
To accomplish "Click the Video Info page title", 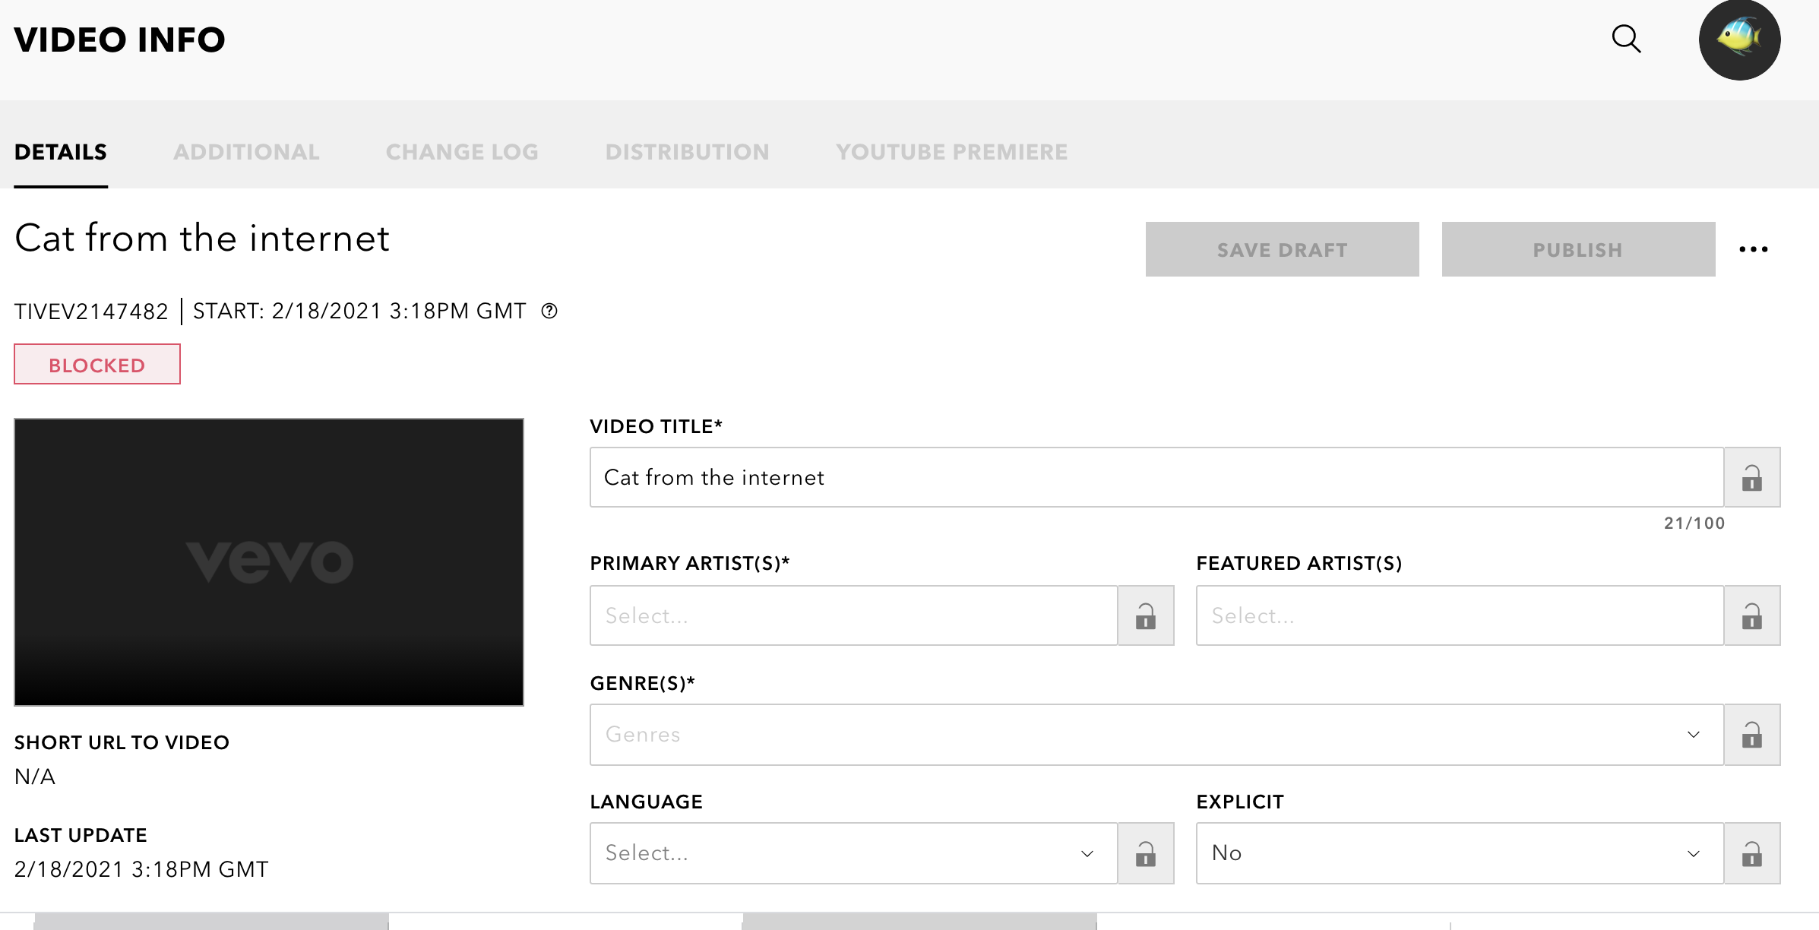I will (x=120, y=40).
